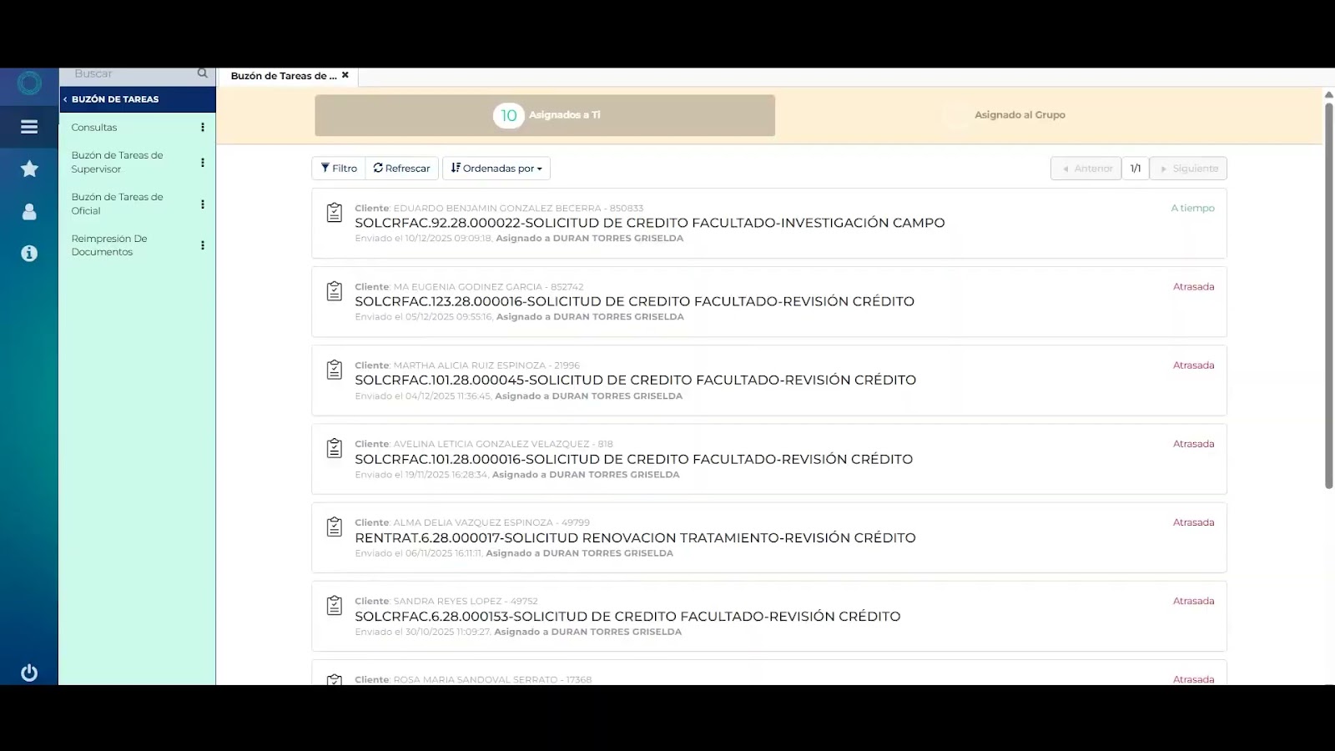This screenshot has width=1335, height=751.
Task: Select the Asignados a Ti tab
Action: 544,115
